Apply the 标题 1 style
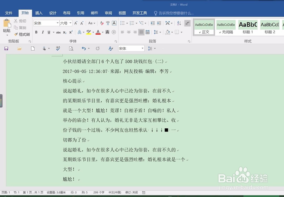284x197 pixels. click(247, 27)
